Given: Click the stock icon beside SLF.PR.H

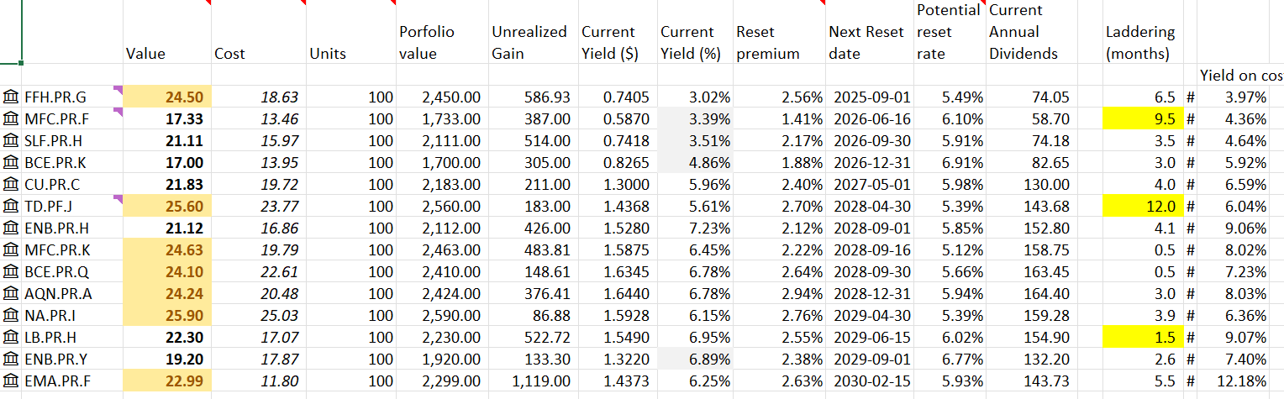Looking at the screenshot, I should click(11, 141).
